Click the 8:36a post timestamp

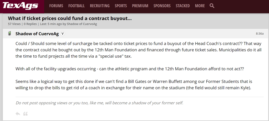260,34
